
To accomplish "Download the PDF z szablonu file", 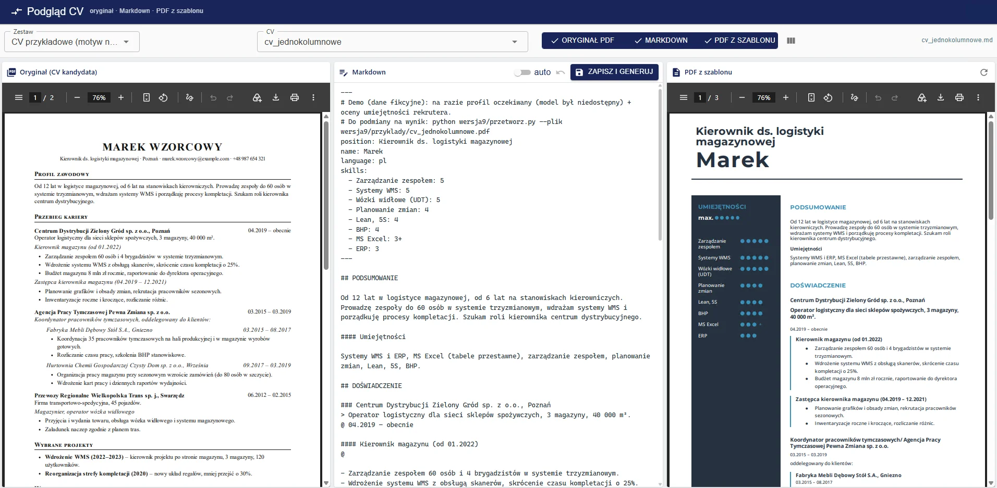I will pos(941,97).
